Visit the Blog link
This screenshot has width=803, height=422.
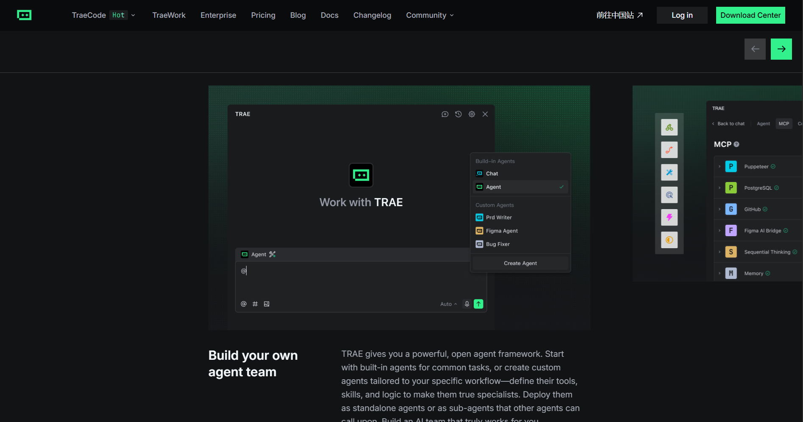point(298,15)
